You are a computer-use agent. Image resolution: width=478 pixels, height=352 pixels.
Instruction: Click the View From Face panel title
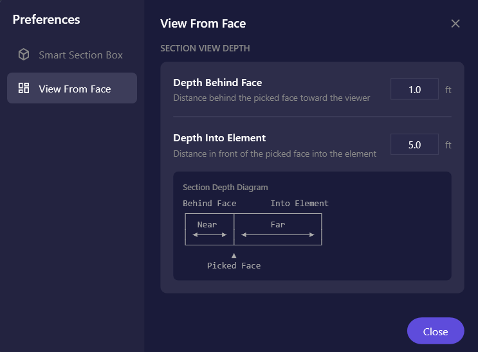click(x=203, y=24)
